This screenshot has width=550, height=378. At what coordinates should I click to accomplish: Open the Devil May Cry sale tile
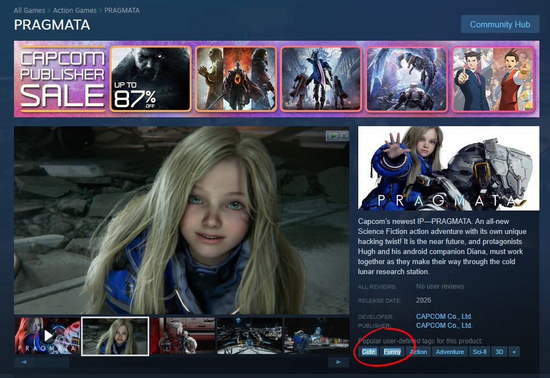[321, 79]
